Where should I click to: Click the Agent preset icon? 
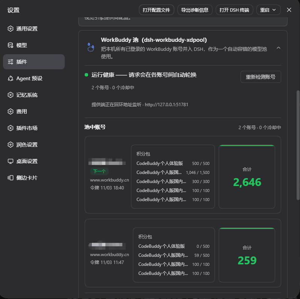pos(11,78)
